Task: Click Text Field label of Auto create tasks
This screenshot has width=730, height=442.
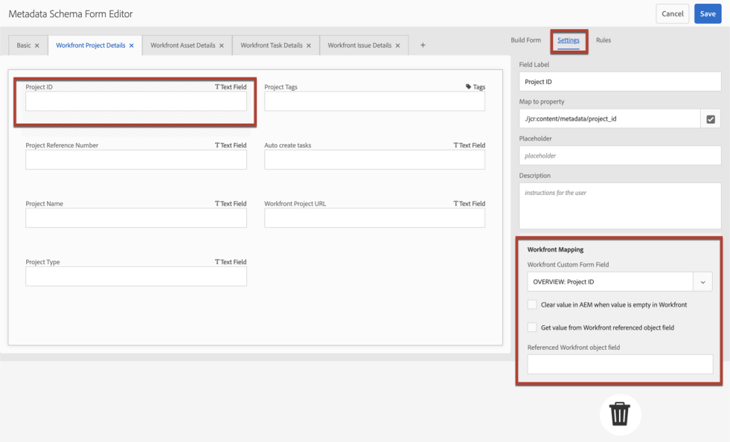Action: (x=470, y=145)
